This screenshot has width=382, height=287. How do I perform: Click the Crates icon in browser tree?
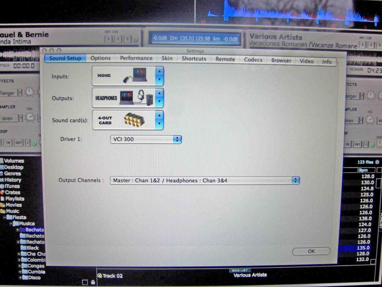tap(2, 192)
